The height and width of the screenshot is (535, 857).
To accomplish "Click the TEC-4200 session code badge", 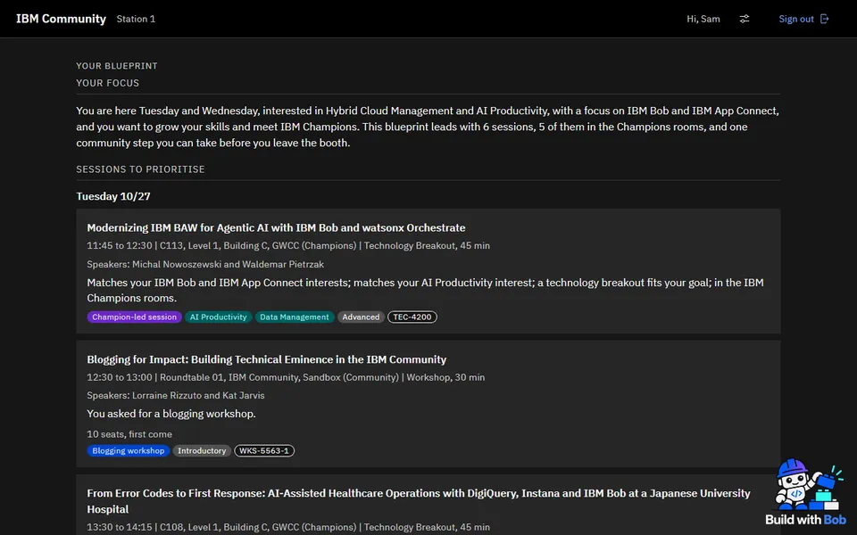I will coord(412,317).
